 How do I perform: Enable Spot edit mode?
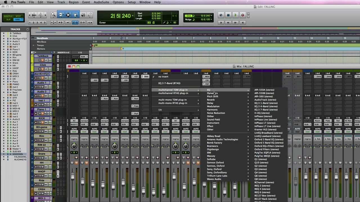point(18,16)
